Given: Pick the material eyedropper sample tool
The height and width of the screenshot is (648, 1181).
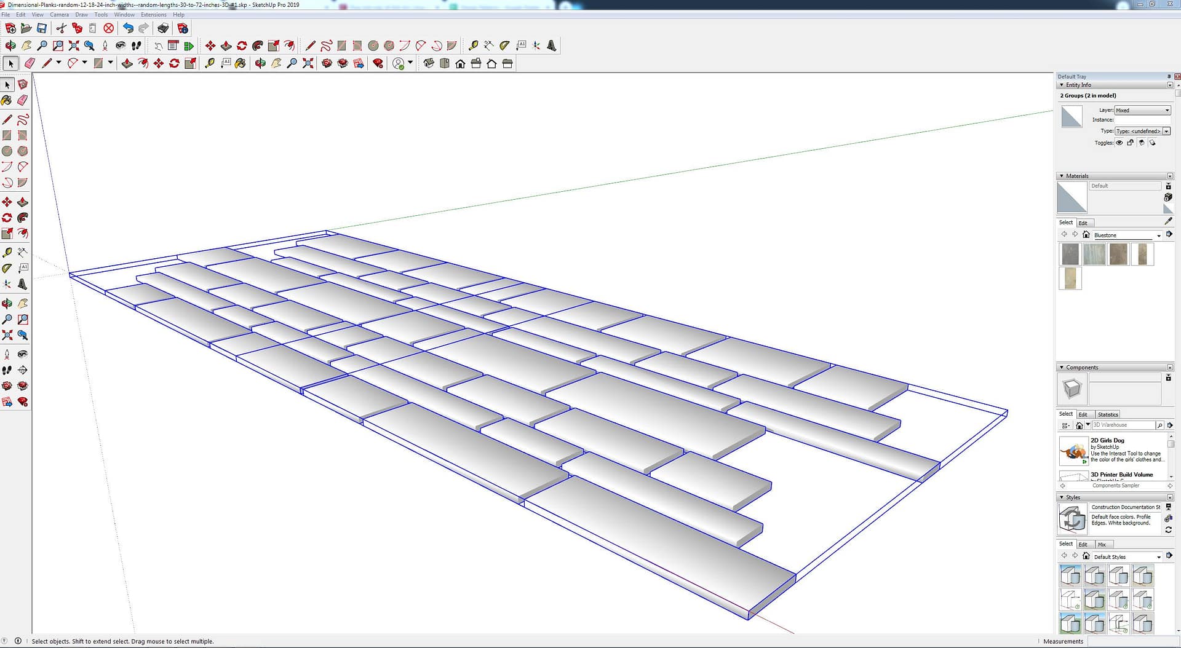Looking at the screenshot, I should click(x=1168, y=221).
